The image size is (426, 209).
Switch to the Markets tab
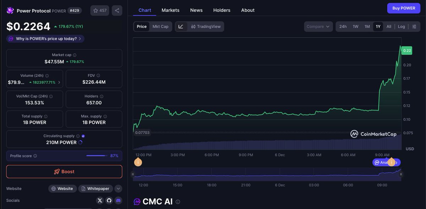tap(170, 10)
